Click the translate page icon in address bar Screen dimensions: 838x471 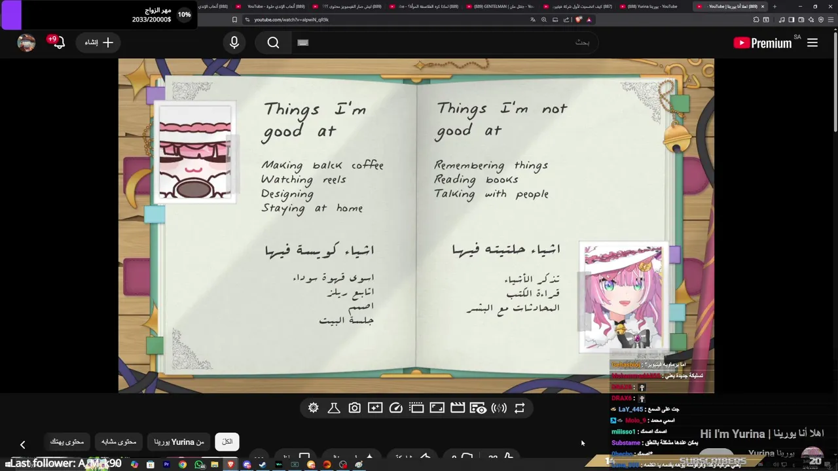(533, 20)
